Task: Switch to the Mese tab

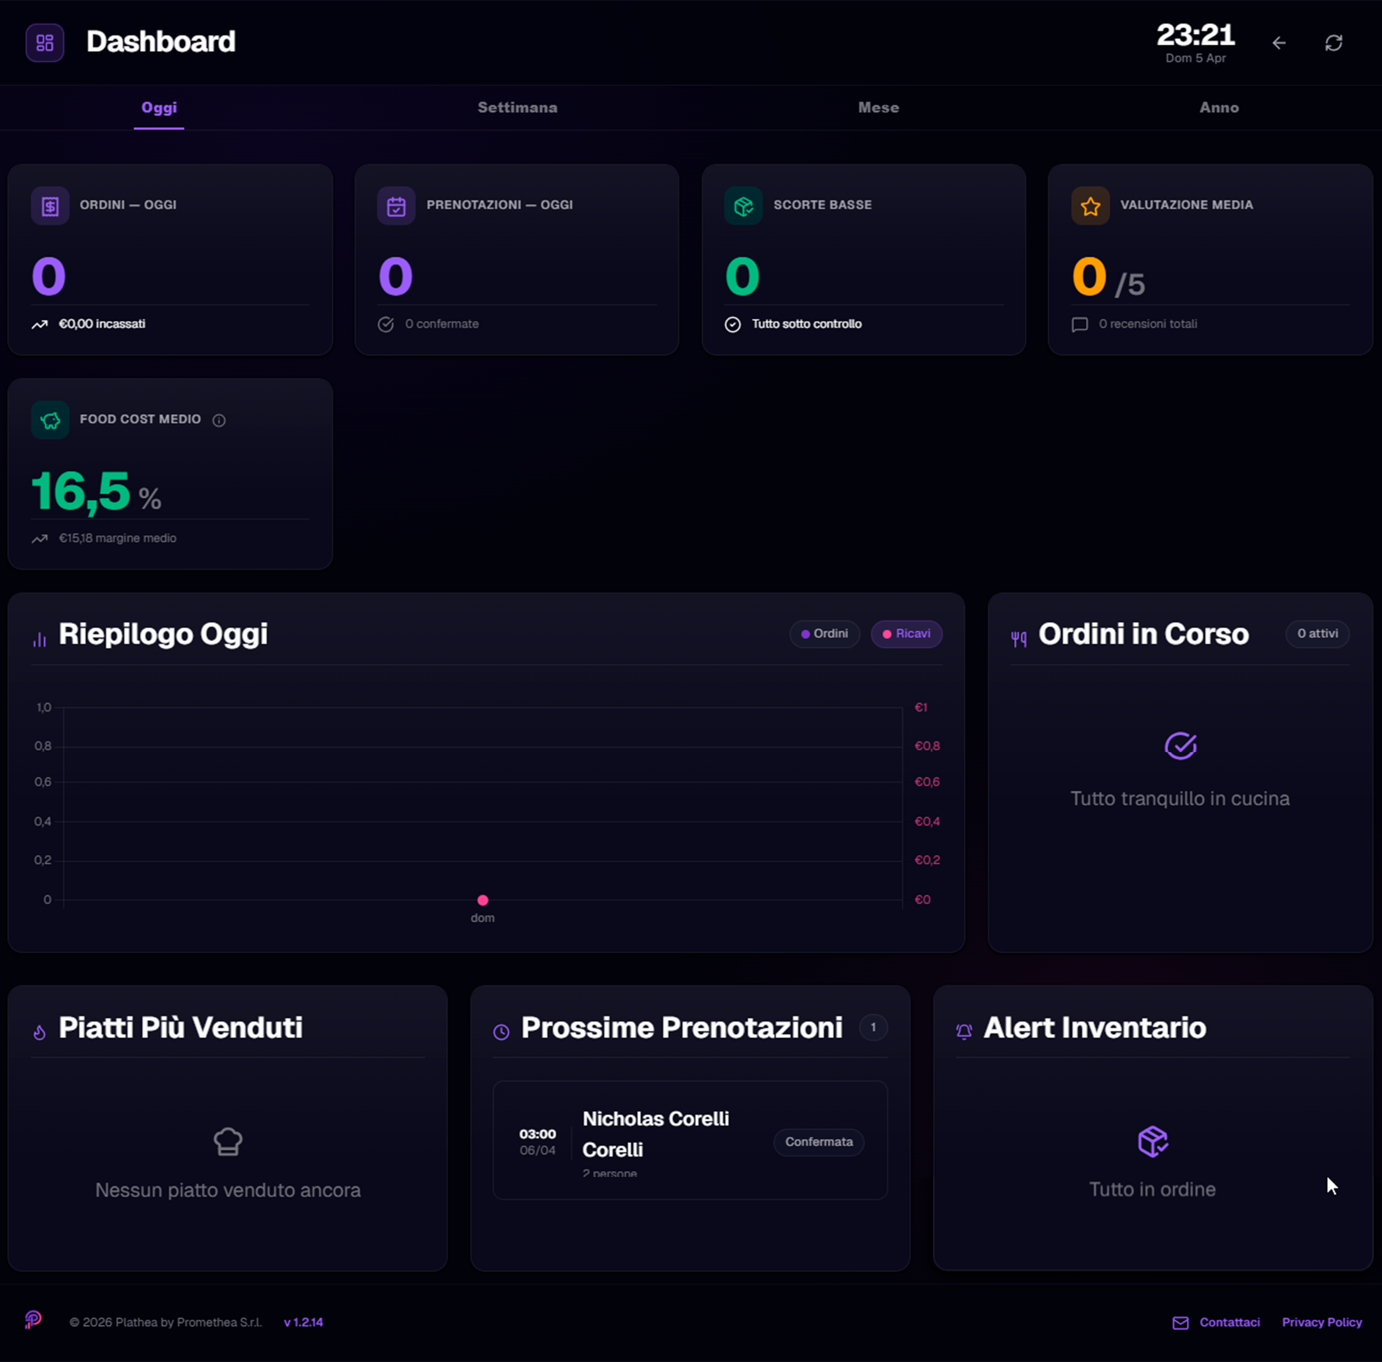Action: tap(878, 108)
